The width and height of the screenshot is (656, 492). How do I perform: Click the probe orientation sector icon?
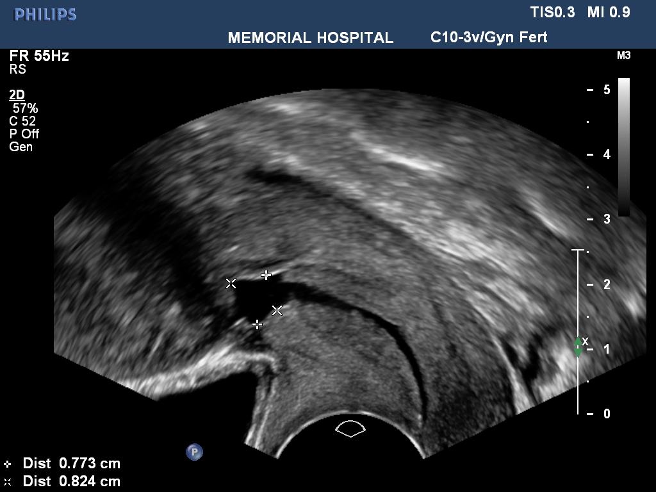(x=350, y=429)
